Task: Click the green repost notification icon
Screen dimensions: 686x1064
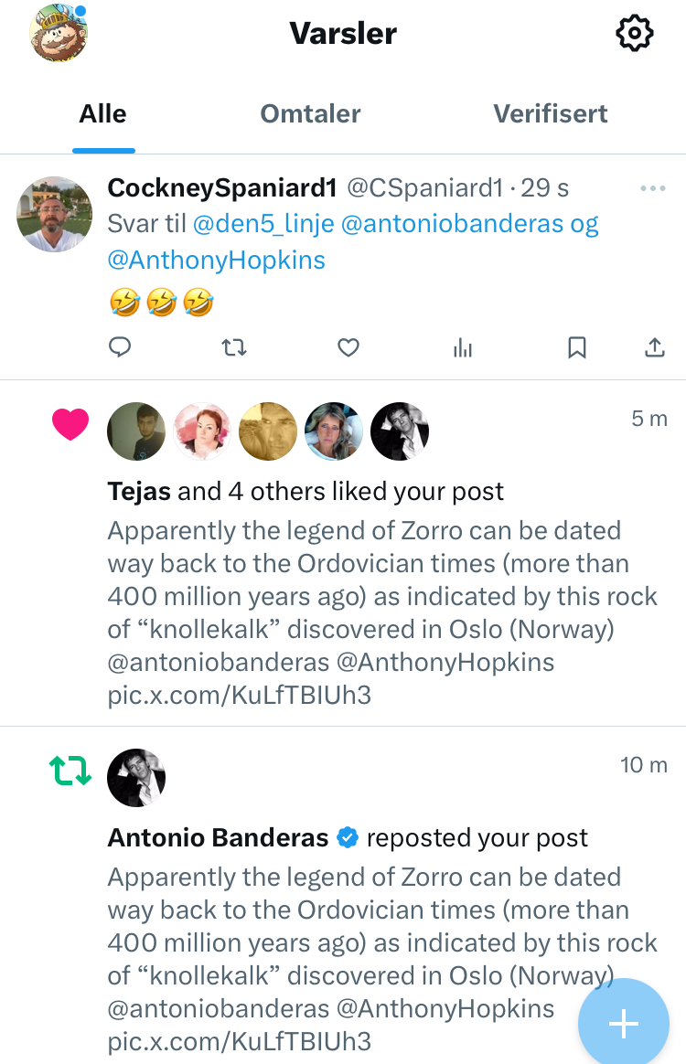Action: 70,771
